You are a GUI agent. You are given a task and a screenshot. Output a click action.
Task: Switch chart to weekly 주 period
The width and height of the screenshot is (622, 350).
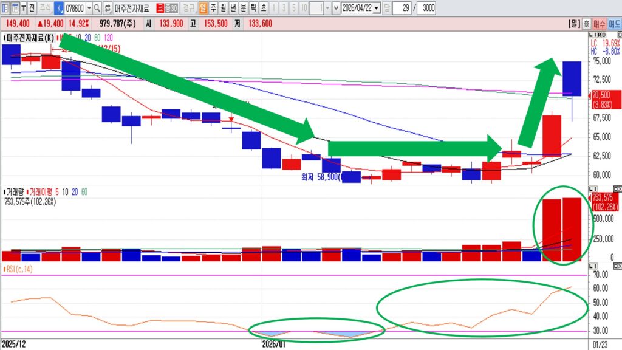213,9
